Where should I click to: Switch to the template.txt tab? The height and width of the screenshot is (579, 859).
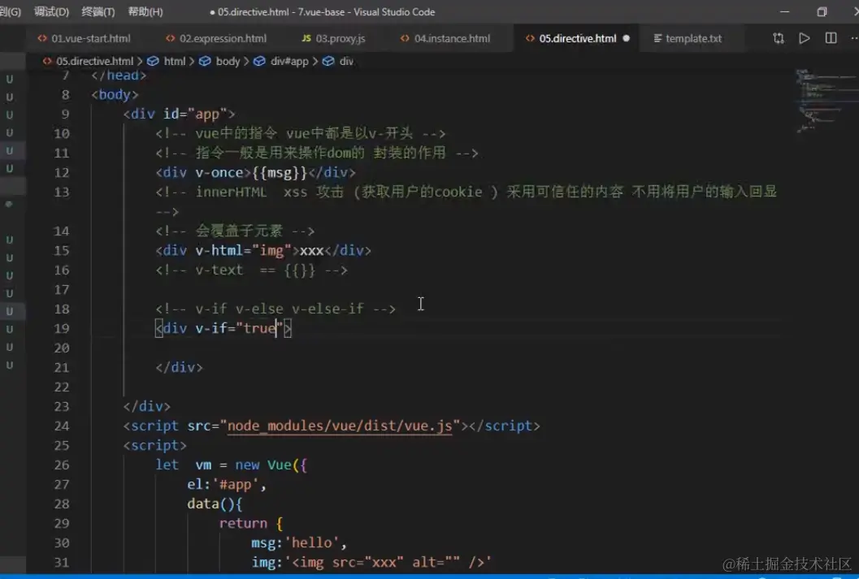[693, 38]
